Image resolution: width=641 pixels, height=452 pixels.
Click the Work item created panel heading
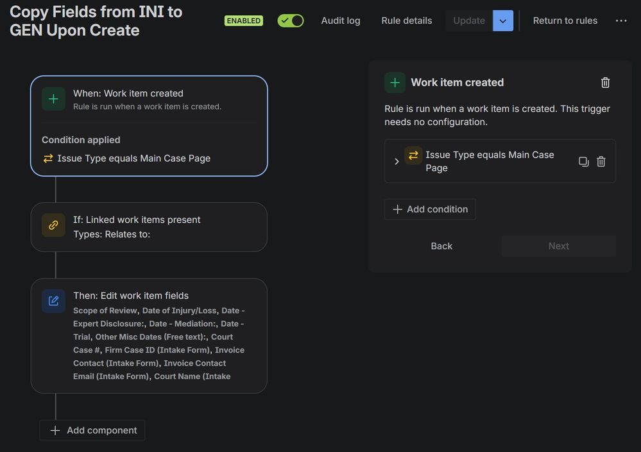coord(457,83)
